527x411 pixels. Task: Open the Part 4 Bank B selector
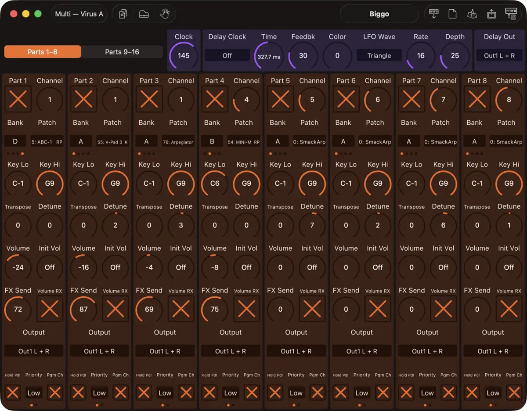coord(212,141)
